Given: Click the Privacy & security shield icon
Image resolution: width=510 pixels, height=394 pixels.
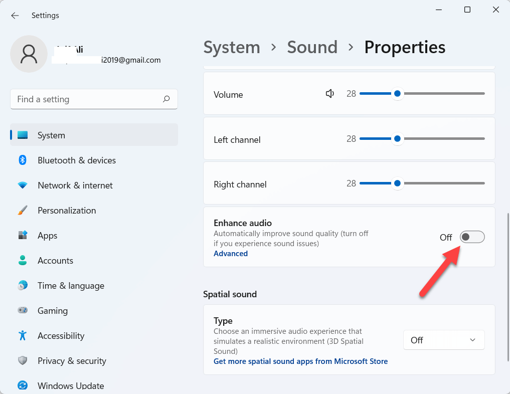Looking at the screenshot, I should coord(23,361).
